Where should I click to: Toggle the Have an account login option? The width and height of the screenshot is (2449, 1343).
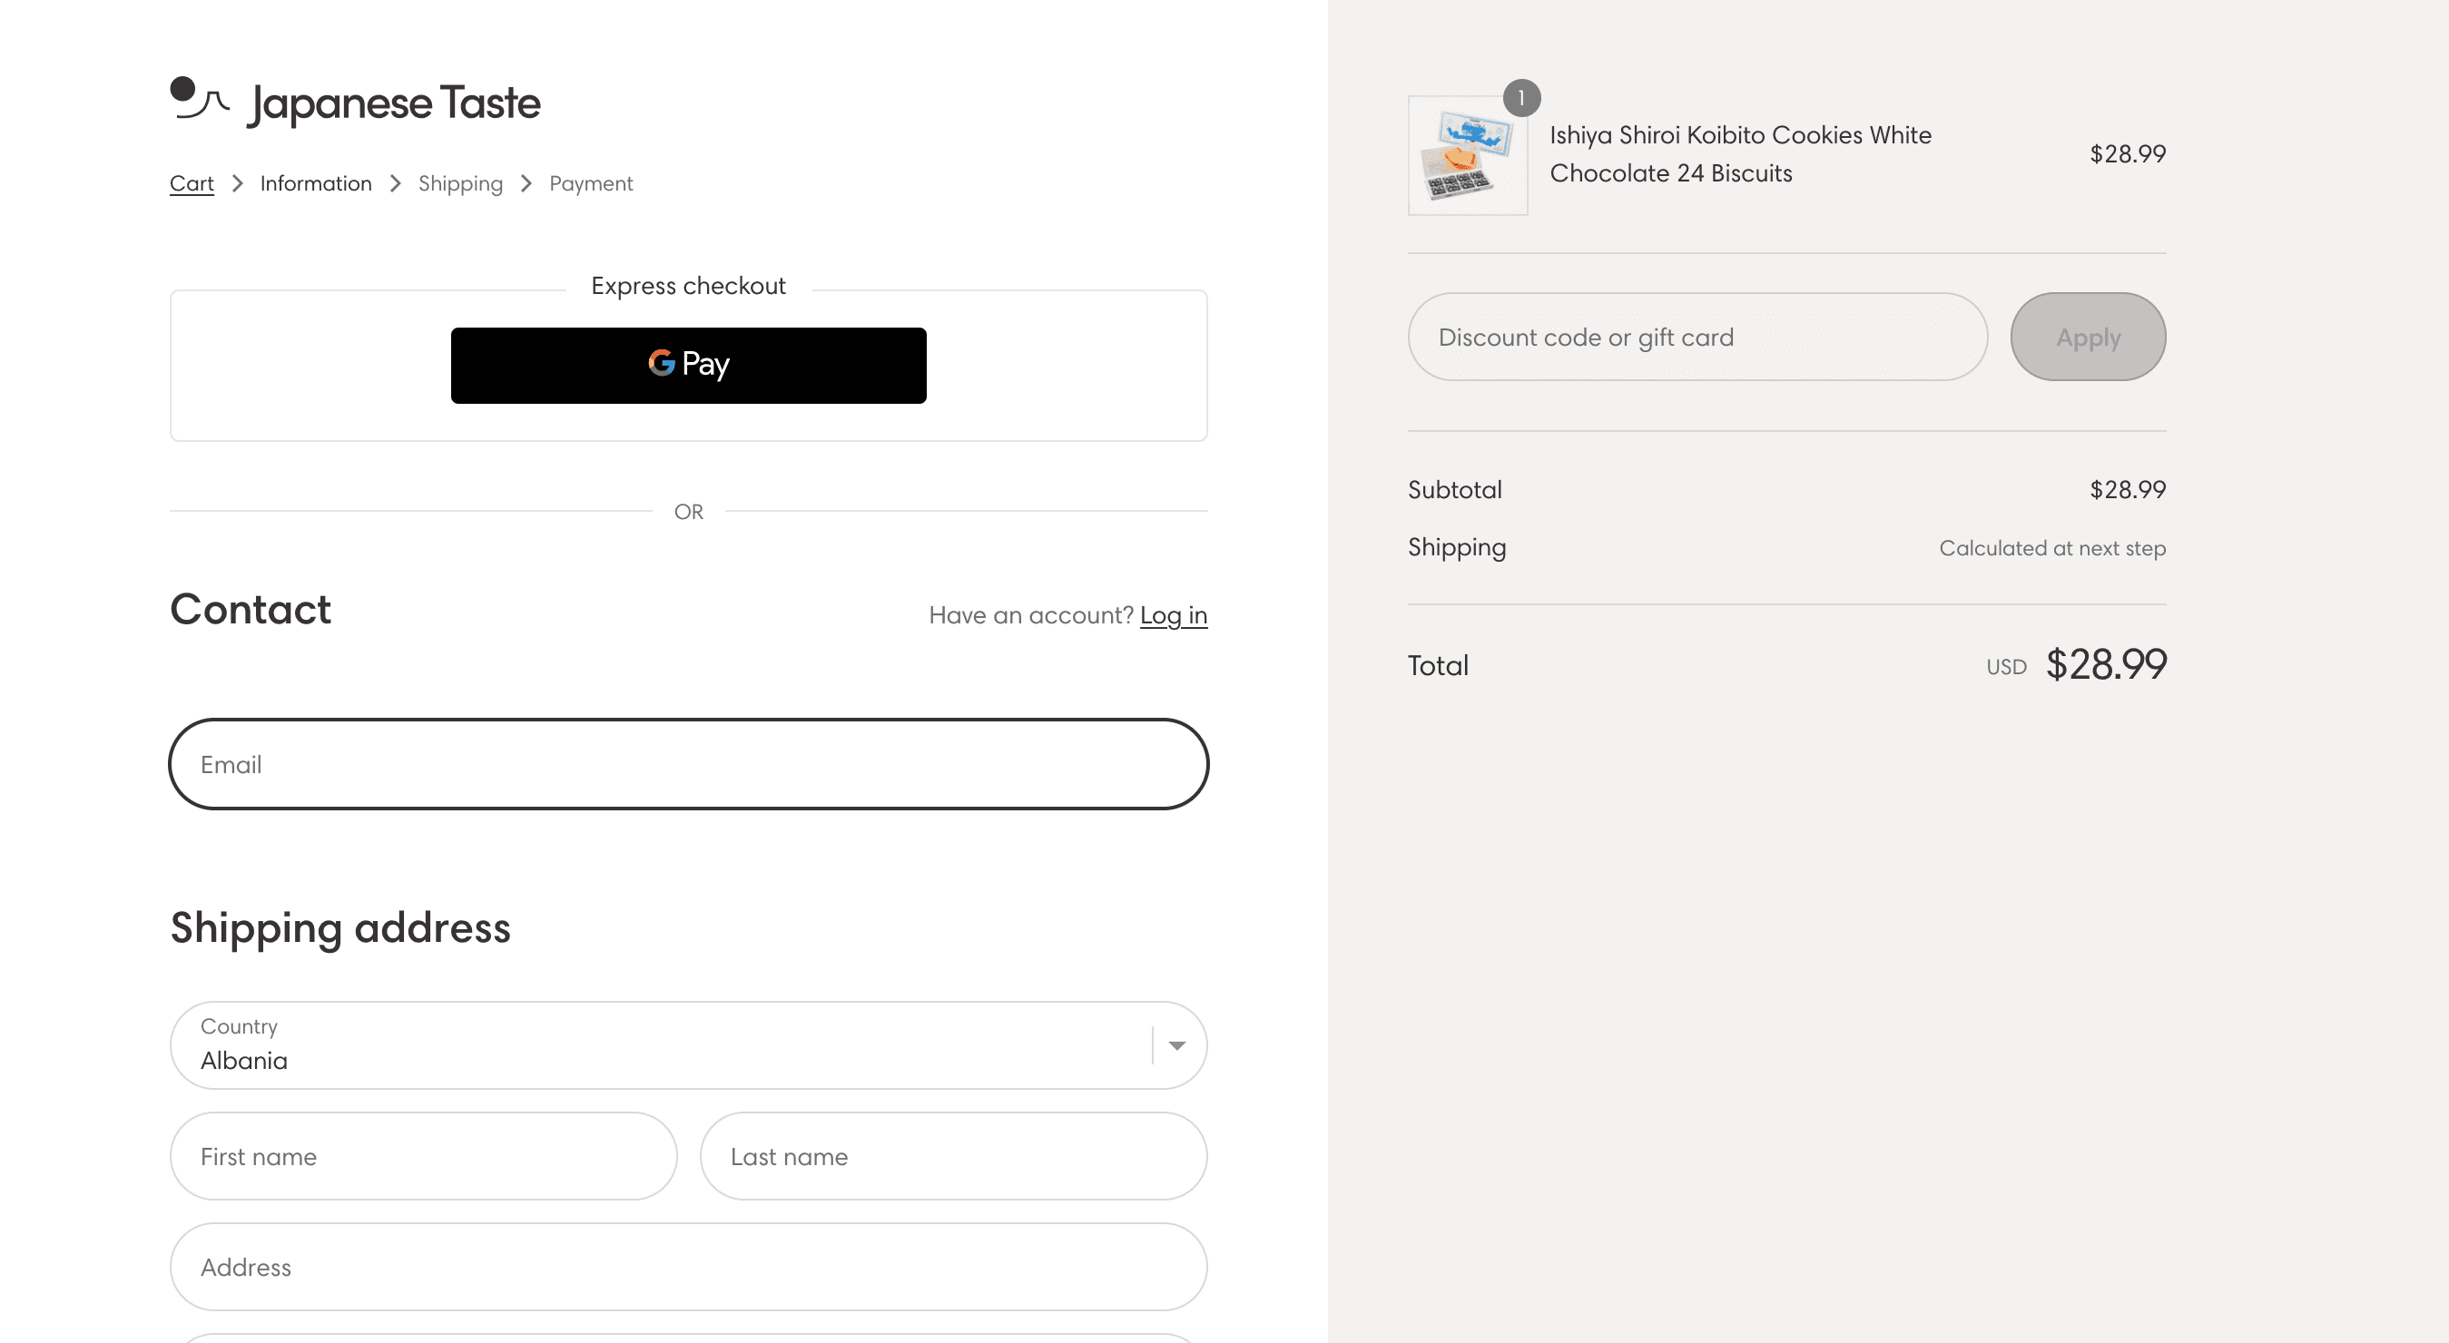click(1173, 613)
